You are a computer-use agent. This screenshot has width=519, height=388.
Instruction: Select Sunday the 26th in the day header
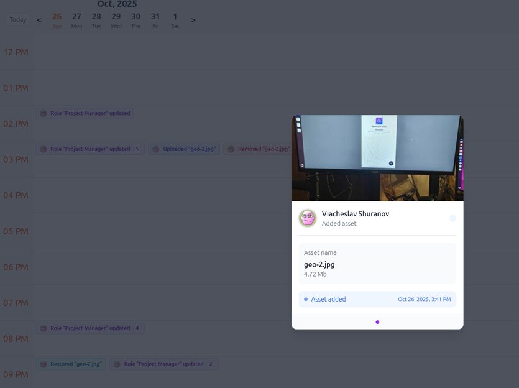57,19
